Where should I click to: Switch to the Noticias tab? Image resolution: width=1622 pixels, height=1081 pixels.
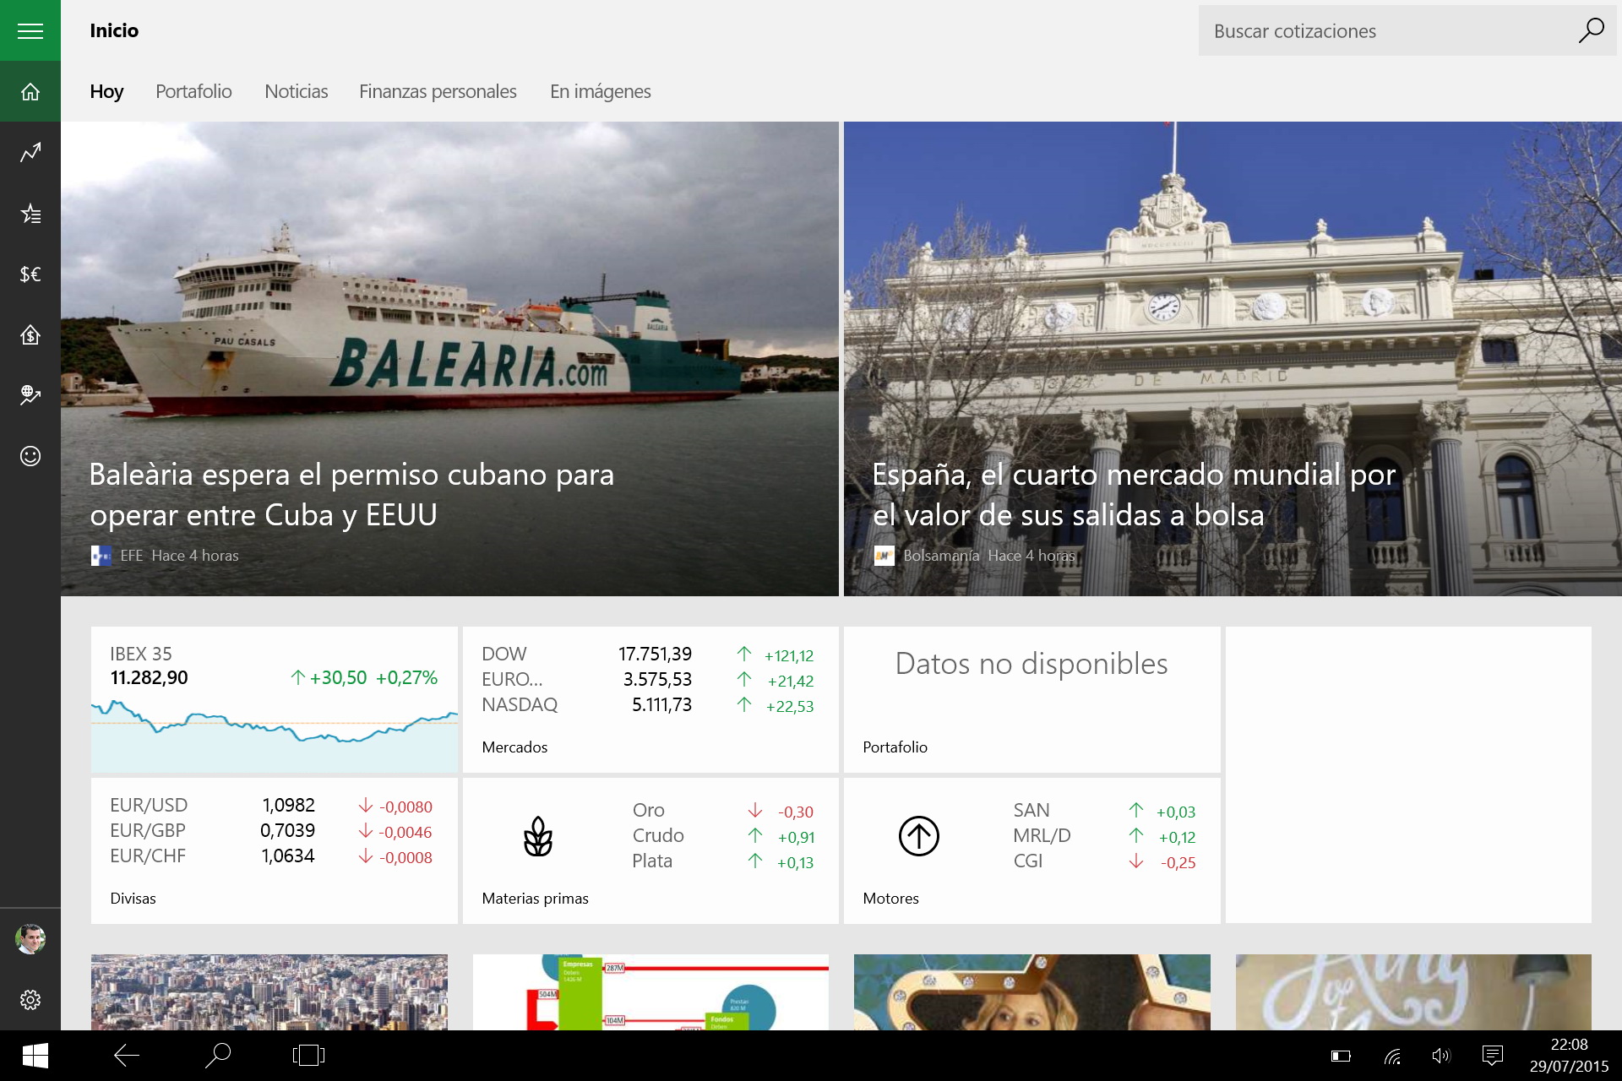[296, 91]
